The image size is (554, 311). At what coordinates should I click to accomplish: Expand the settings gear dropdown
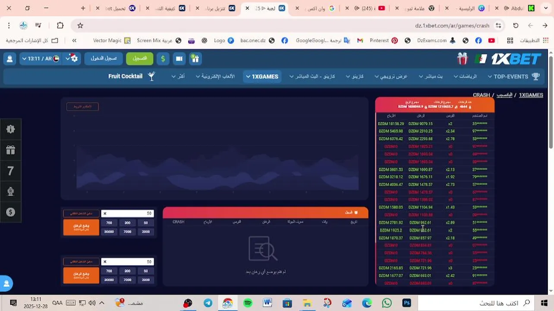pos(72,58)
